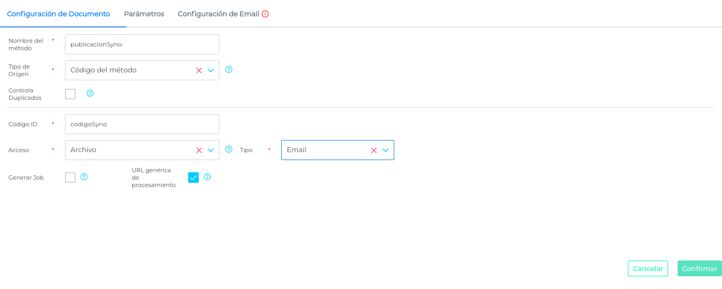This screenshot has width=722, height=289.
Task: Switch to the Parámetros tab
Action: coord(144,14)
